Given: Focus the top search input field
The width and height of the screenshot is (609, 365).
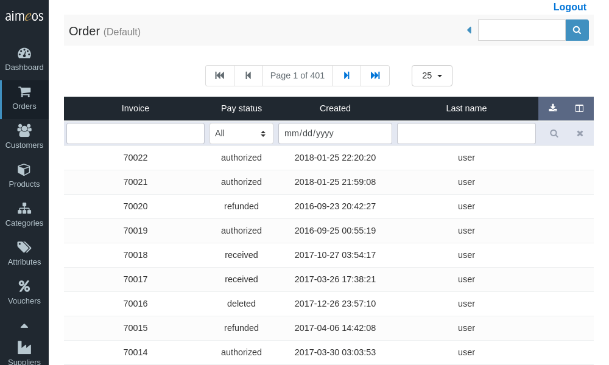Looking at the screenshot, I should click(522, 30).
